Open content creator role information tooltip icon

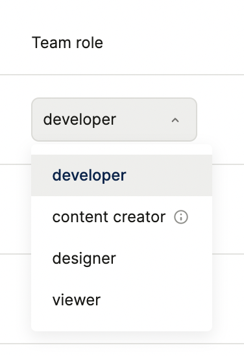pos(181,217)
